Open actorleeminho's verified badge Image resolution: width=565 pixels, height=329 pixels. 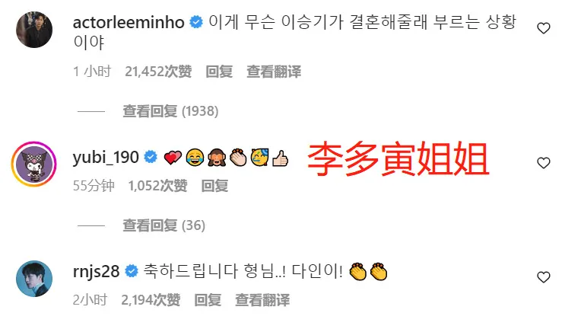point(196,22)
